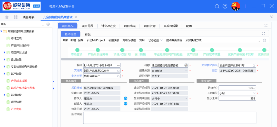Open the search icon in header

217,6
